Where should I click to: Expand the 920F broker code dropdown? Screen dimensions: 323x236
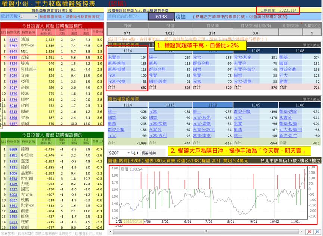coord(128,153)
